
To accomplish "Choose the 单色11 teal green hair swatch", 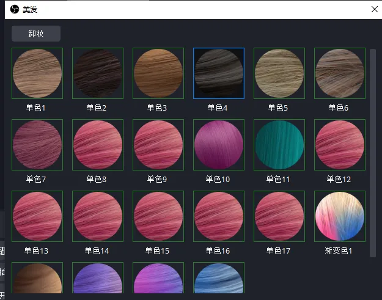I will pos(279,145).
